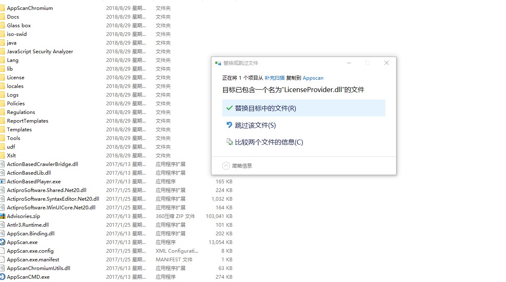Select the AppScanChromium folder icon
Viewport: 506px width, 282px height.
point(2,8)
